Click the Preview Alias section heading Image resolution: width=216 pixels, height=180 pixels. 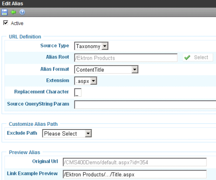(25, 152)
